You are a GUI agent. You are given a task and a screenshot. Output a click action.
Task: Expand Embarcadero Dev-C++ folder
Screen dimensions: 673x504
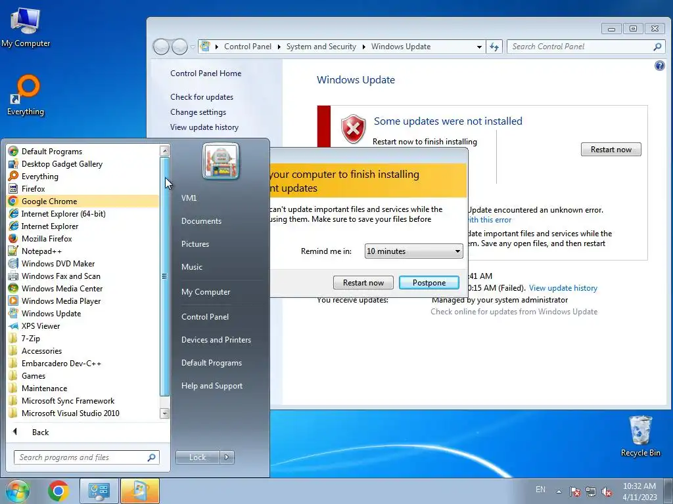(55, 363)
